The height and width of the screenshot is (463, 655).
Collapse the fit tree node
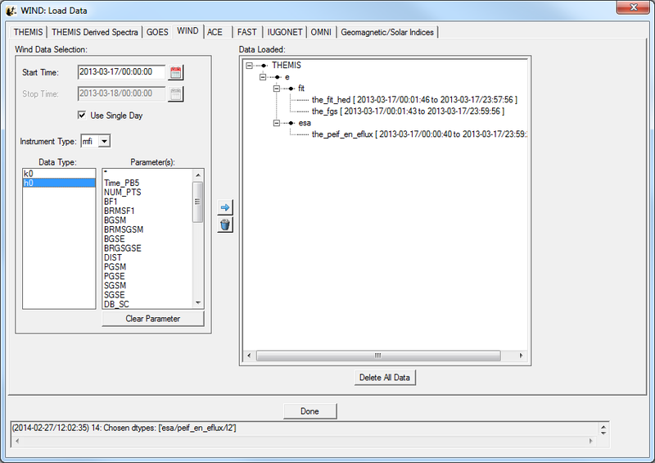pyautogui.click(x=277, y=88)
